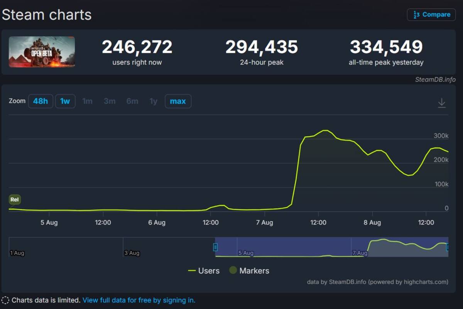Screen dimensions: 463x309
Task: Click the 100k axis label
Action: 441,184
